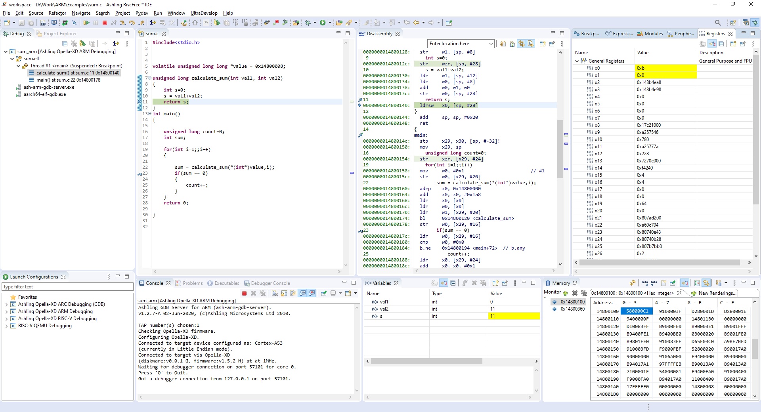This screenshot has width=761, height=412.
Task: Expand Ashling Opella-XD ARM Debugging launch configuration
Action: 6,312
